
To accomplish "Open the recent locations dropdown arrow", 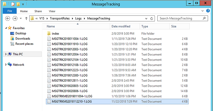I will coord(21,18).
